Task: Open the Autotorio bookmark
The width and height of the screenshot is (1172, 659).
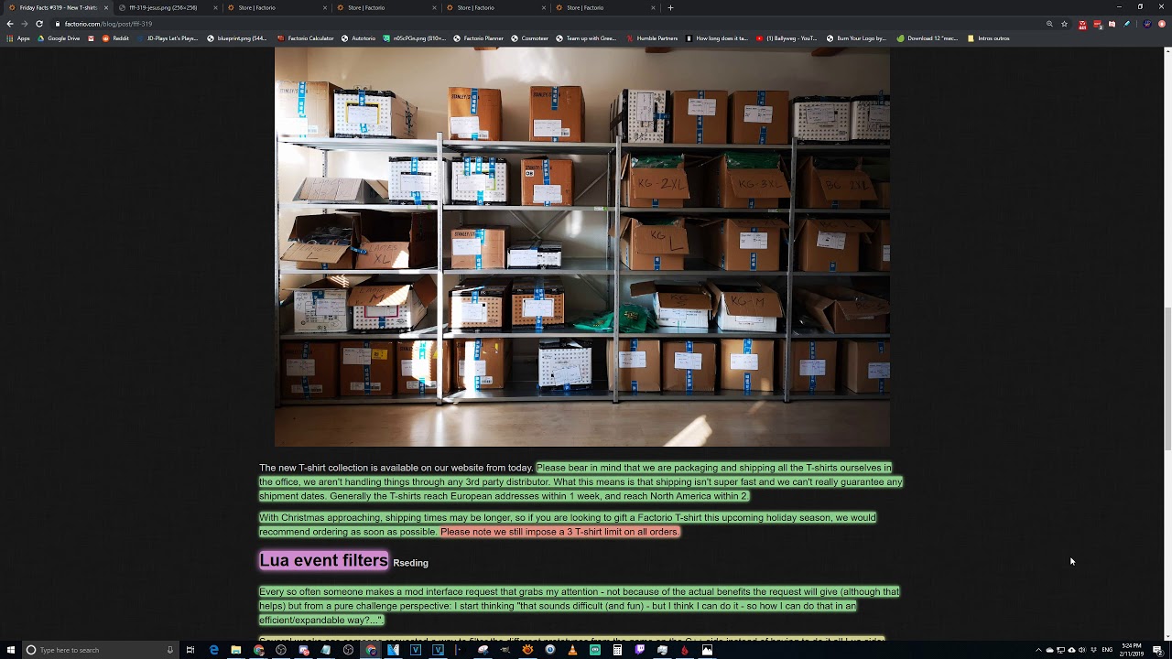Action: coord(358,38)
